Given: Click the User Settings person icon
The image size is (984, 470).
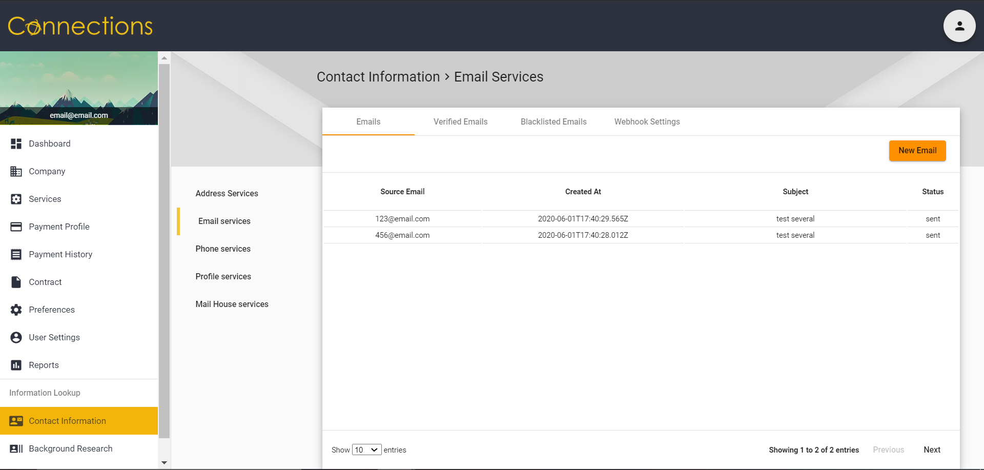Looking at the screenshot, I should (x=16, y=337).
